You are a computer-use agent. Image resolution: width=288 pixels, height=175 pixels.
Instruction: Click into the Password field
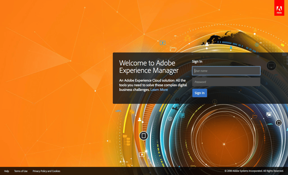[226, 82]
